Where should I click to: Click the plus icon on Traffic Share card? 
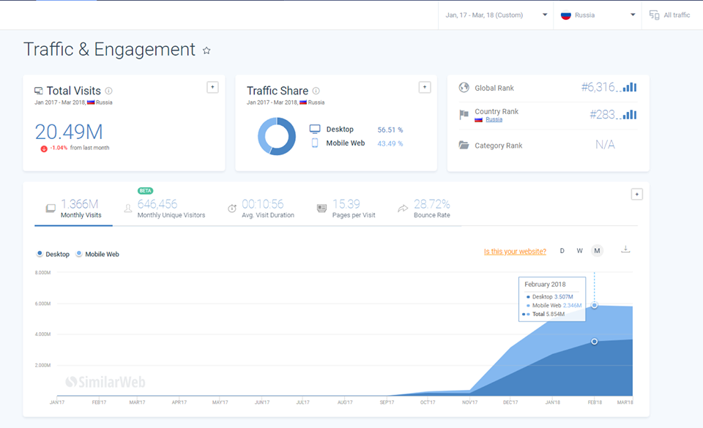point(424,87)
